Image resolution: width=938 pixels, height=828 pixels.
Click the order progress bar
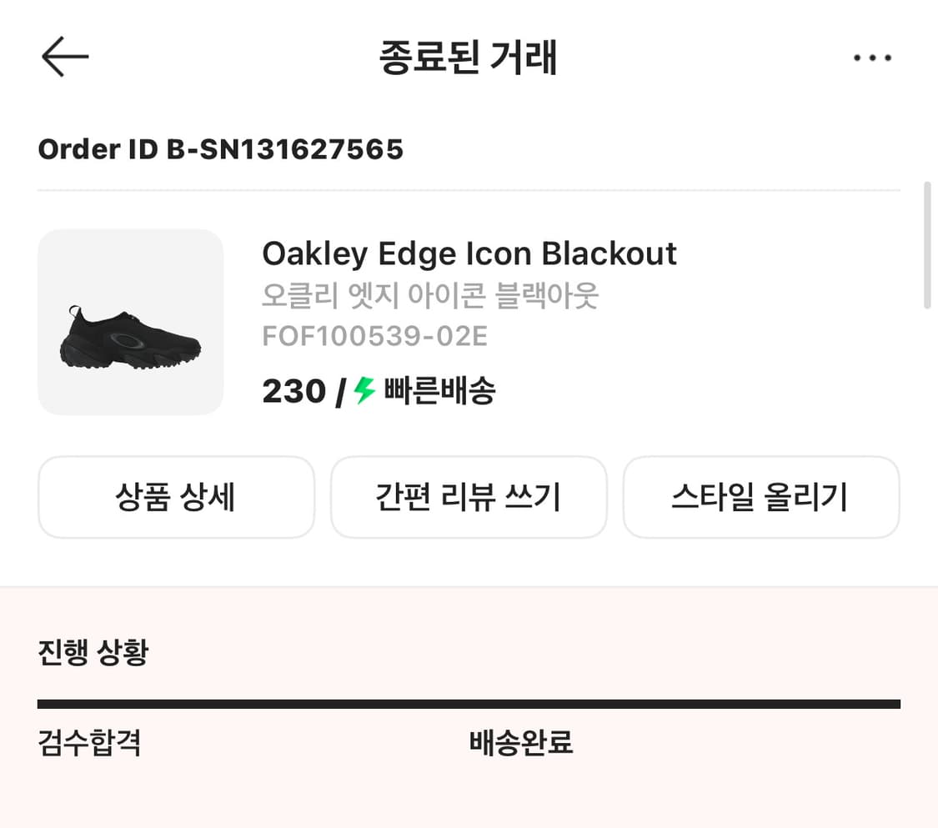click(469, 703)
